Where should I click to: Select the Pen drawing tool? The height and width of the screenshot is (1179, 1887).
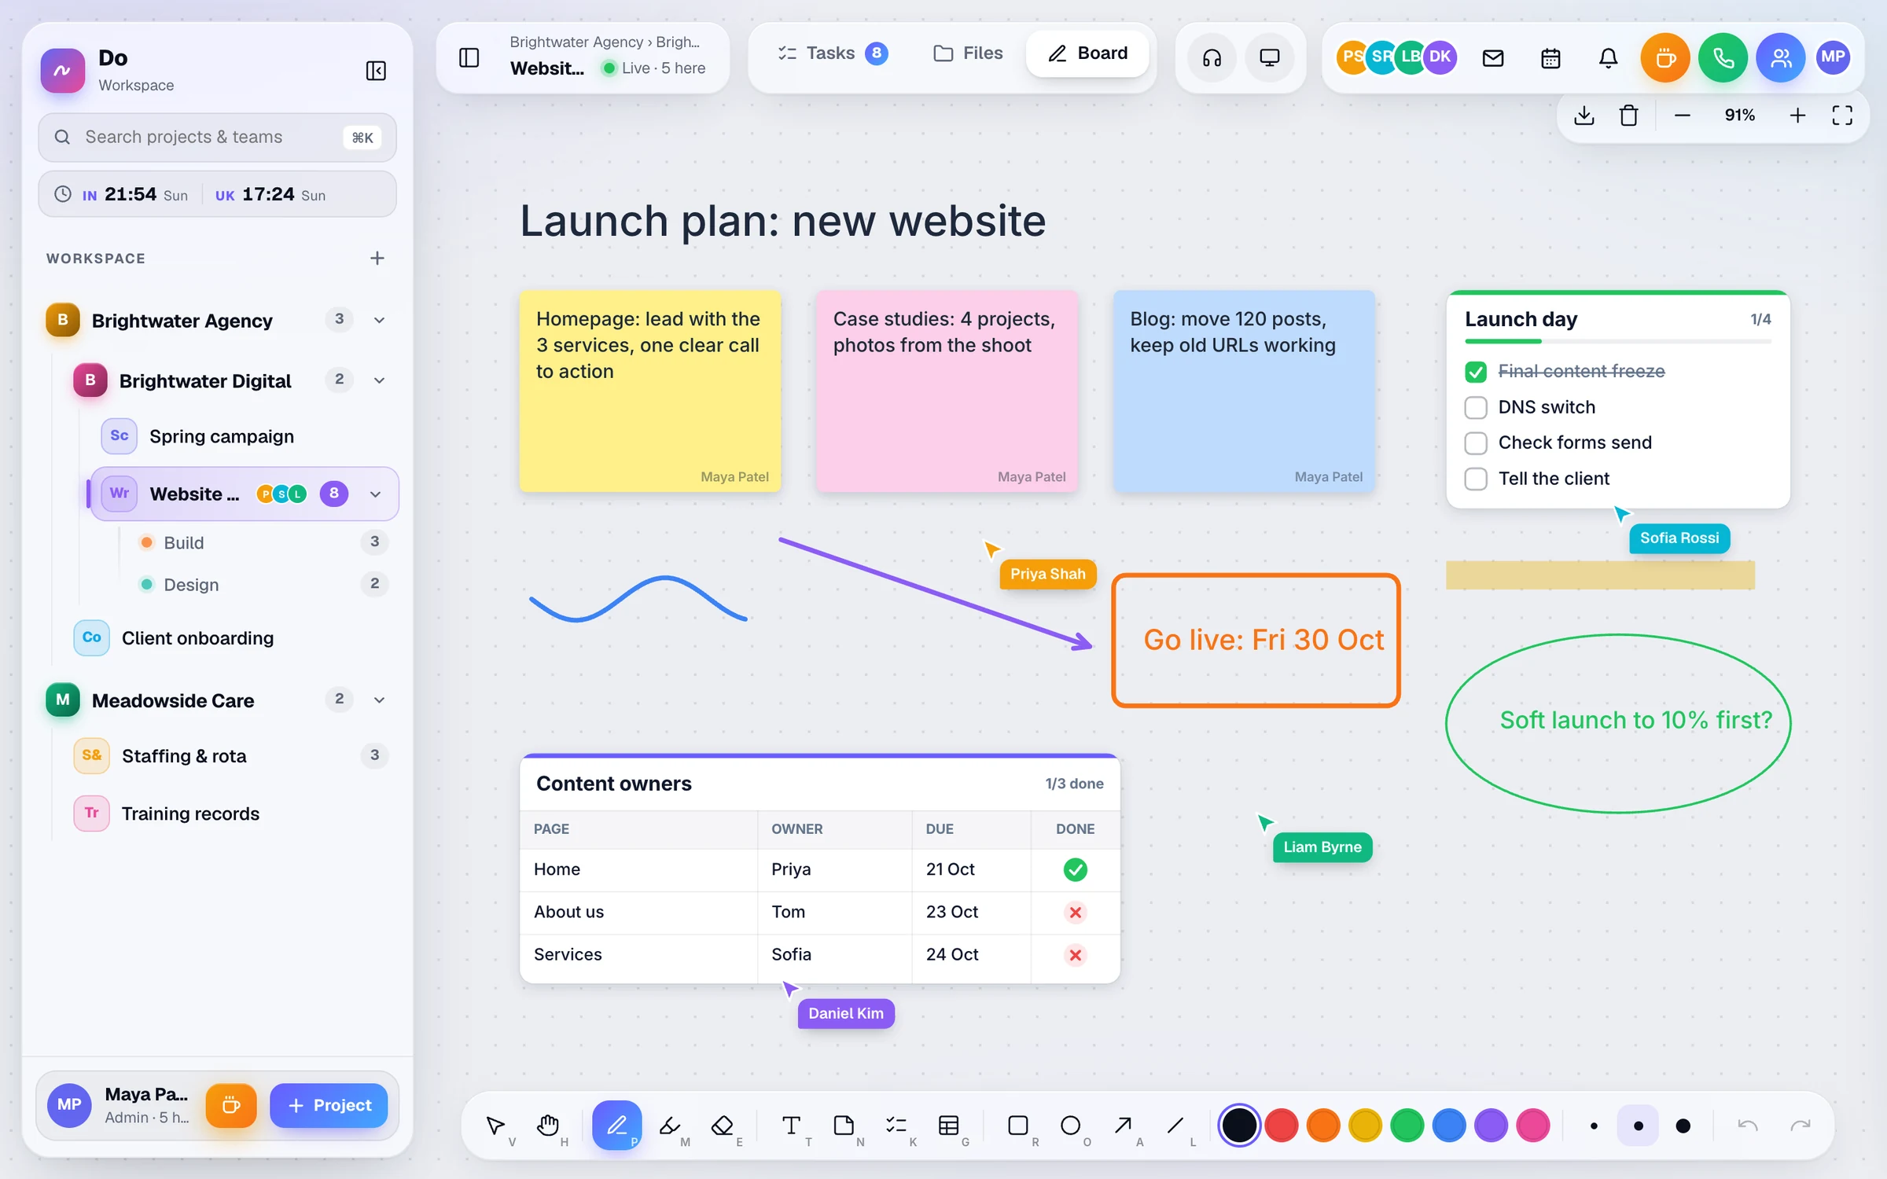click(x=616, y=1126)
